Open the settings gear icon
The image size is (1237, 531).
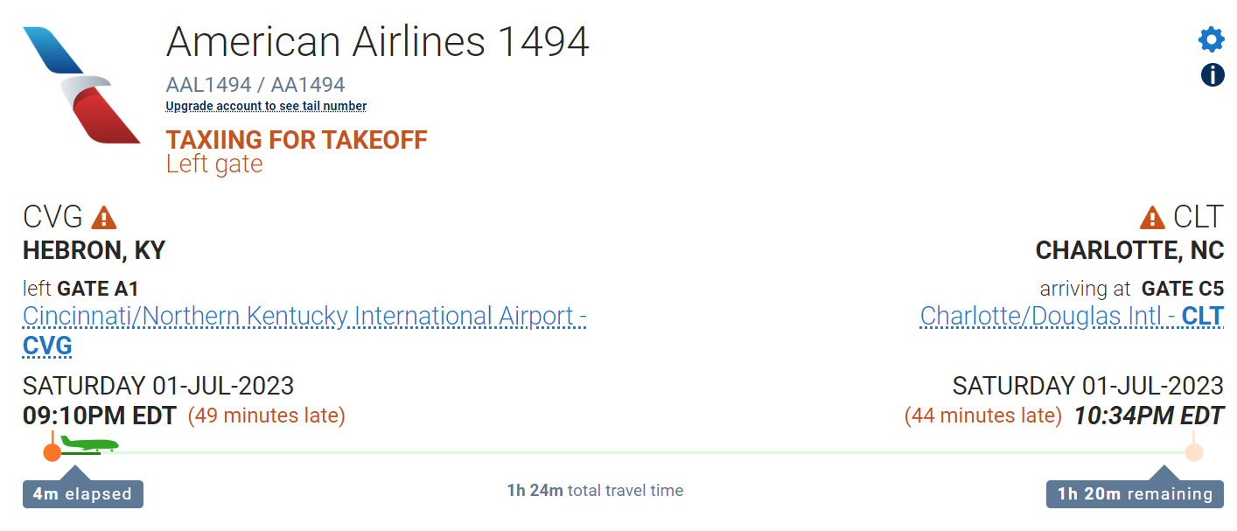[1212, 39]
